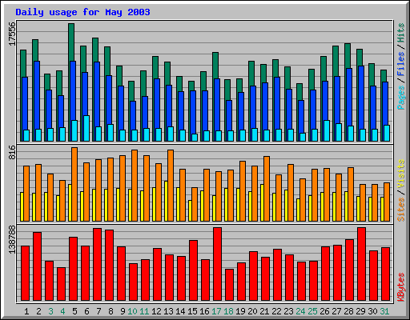Click day 12 on the x-axis
This screenshot has height=320, width=410.
(156, 311)
